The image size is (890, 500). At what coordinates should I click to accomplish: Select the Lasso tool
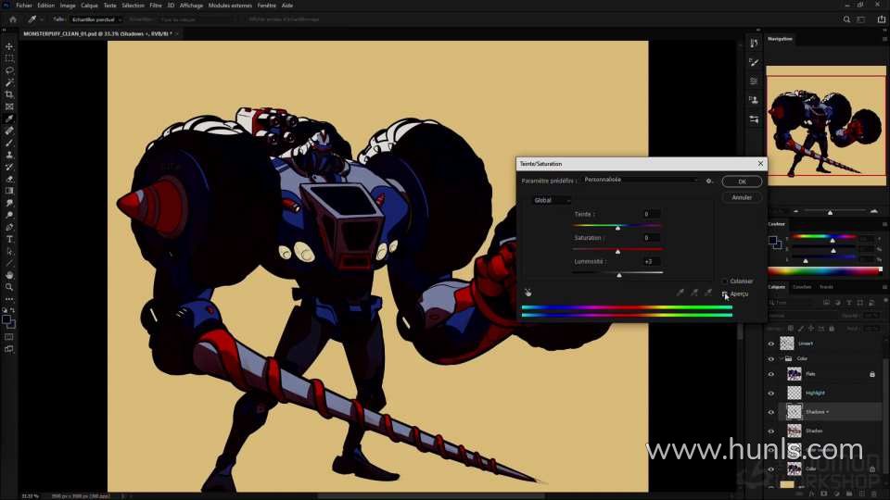[x=9, y=70]
